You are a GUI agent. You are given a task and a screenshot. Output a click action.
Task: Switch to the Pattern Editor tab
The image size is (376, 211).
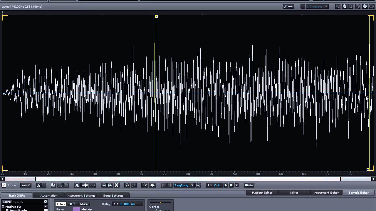tap(262, 193)
